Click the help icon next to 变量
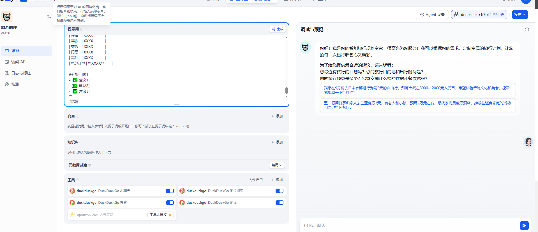Screen dimensions: 538x232 point(78,116)
